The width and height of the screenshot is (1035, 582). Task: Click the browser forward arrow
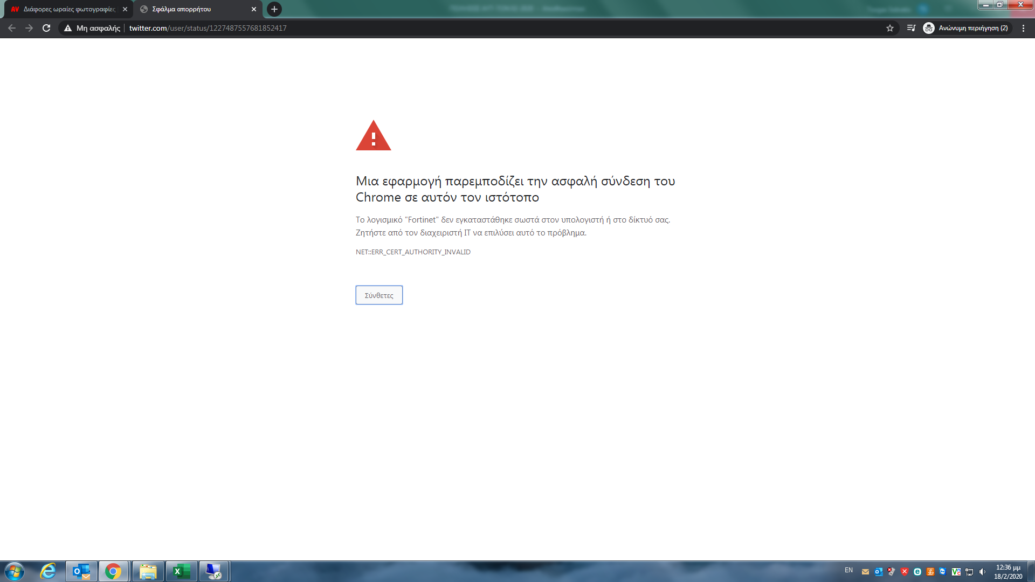click(29, 28)
